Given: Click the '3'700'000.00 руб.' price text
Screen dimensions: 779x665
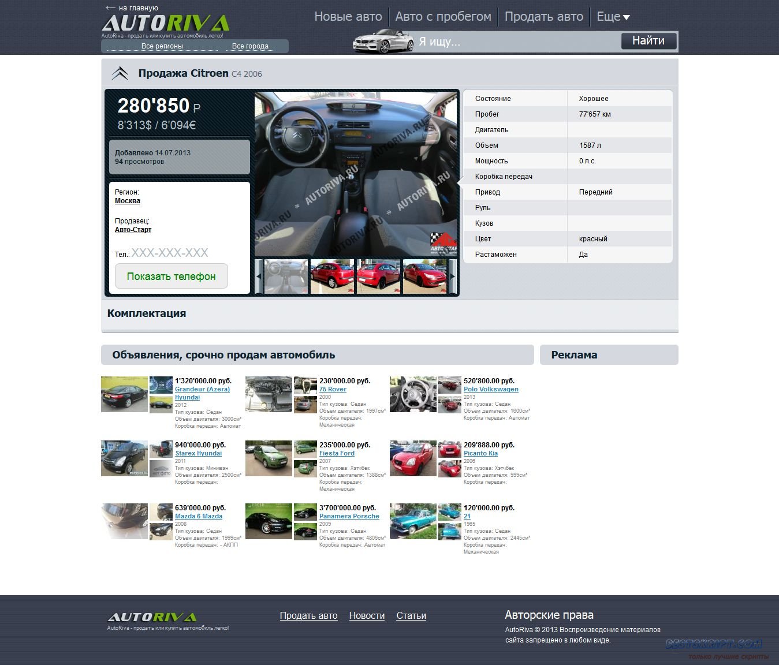Looking at the screenshot, I should pyautogui.click(x=348, y=508).
